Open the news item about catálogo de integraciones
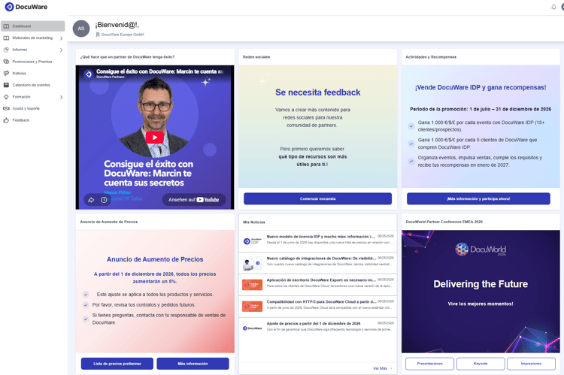This screenshot has width=564, height=375. click(318, 263)
